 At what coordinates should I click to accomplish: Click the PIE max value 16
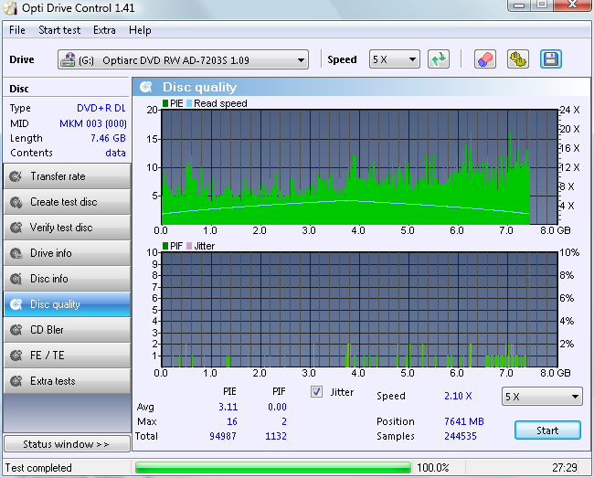(232, 421)
